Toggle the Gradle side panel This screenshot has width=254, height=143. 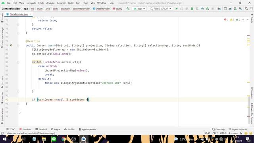pos(252,18)
